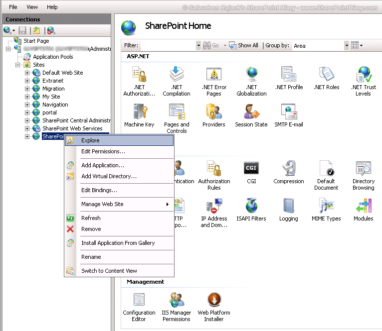The height and width of the screenshot is (331, 382).
Task: Select the Navigation site in tree
Action: [55, 105]
